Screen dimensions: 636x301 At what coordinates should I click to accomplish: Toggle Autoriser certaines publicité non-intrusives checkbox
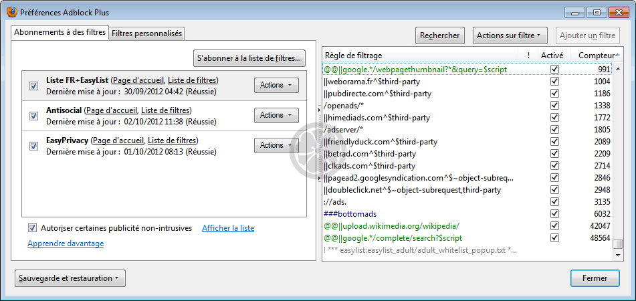coord(33,228)
